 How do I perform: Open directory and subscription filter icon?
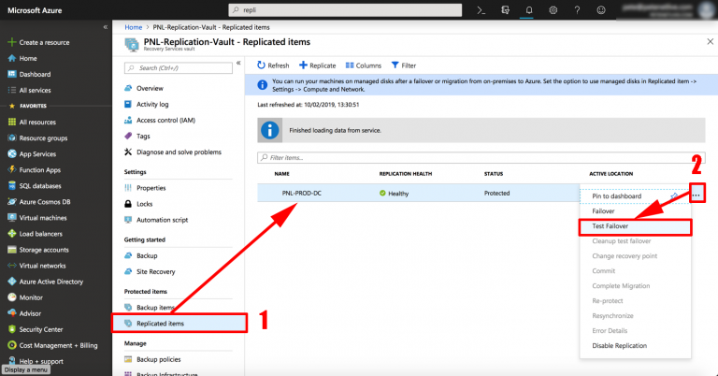[505, 10]
